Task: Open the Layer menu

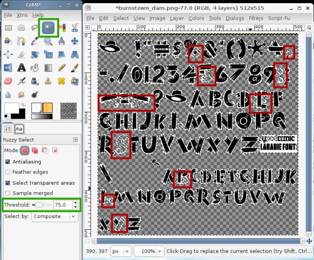Action: pos(176,18)
